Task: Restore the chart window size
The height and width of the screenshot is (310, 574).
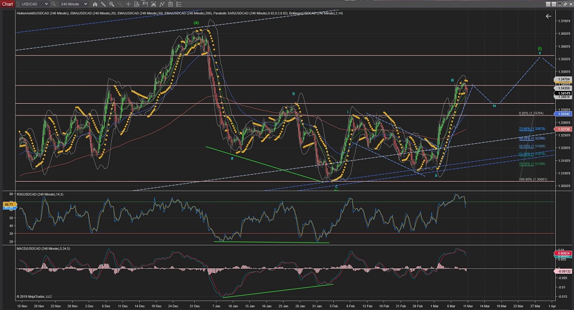Action: tap(566, 4)
